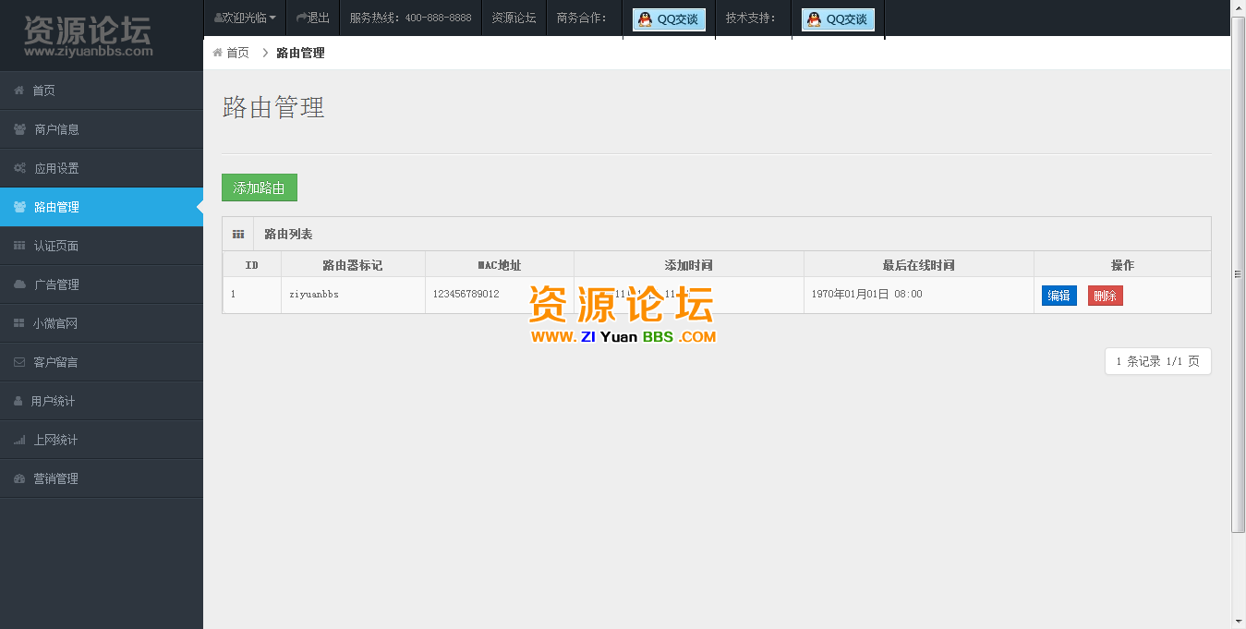Open 营销管理 sidebar entry

pyautogui.click(x=102, y=478)
